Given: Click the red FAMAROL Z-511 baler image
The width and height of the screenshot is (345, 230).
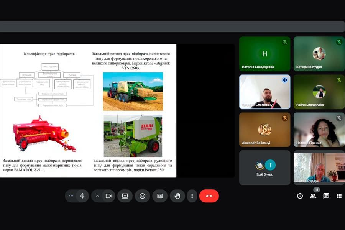Looking at the screenshot, I should click(44, 134).
